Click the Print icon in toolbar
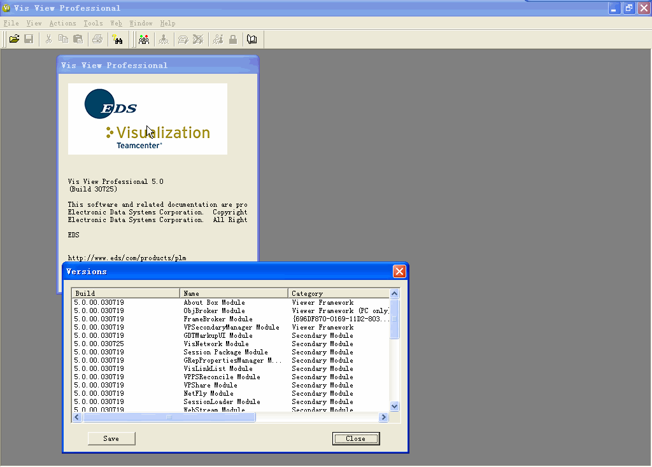 97,39
